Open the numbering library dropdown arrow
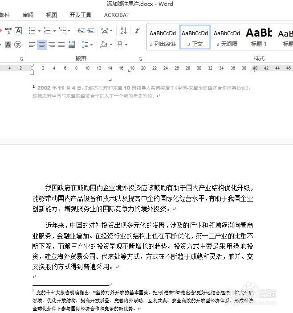 [x=54, y=31]
